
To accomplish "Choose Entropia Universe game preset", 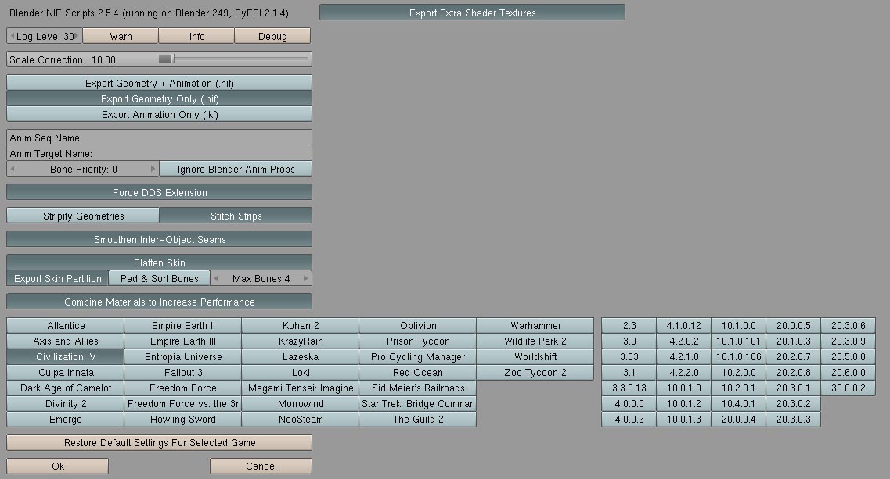I will coord(182,356).
